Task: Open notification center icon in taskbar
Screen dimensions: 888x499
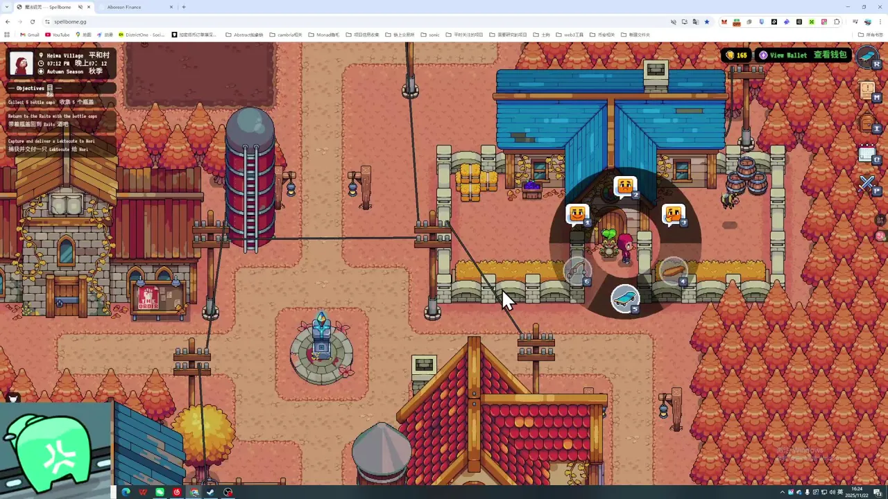Action: click(x=878, y=492)
